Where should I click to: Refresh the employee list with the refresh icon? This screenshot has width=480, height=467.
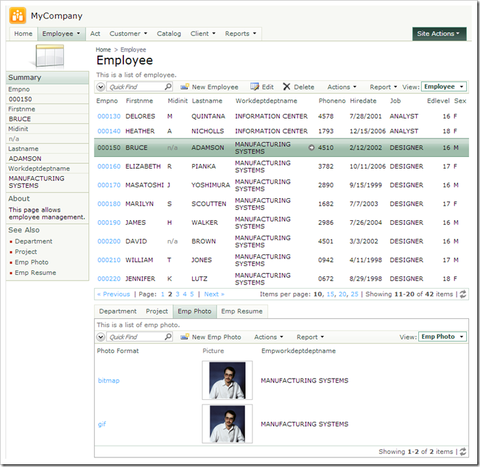[463, 294]
